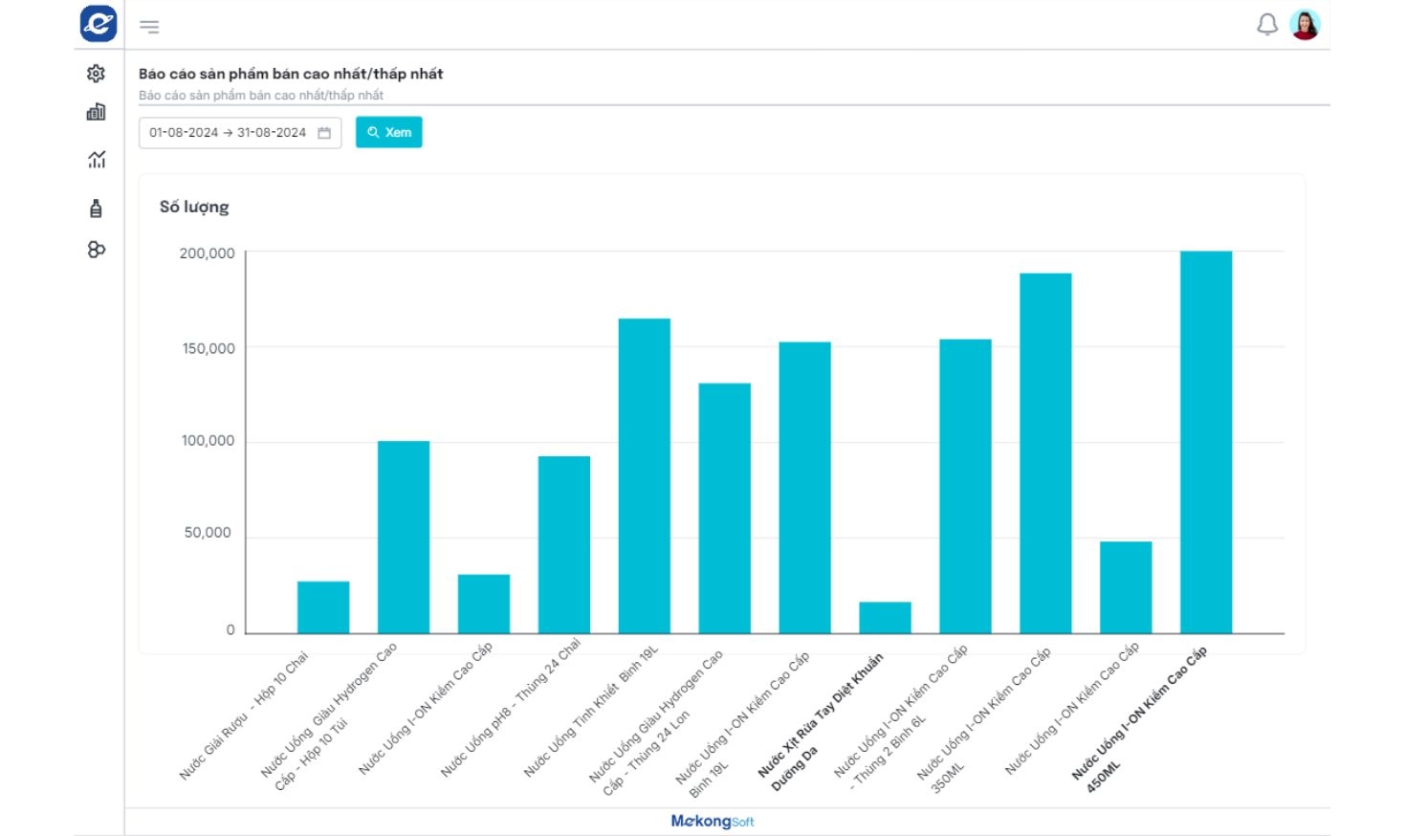Select the Nước Uống Tinh Khiết Bình 19L bar
Screen dimensions: 1405x836
pos(644,475)
